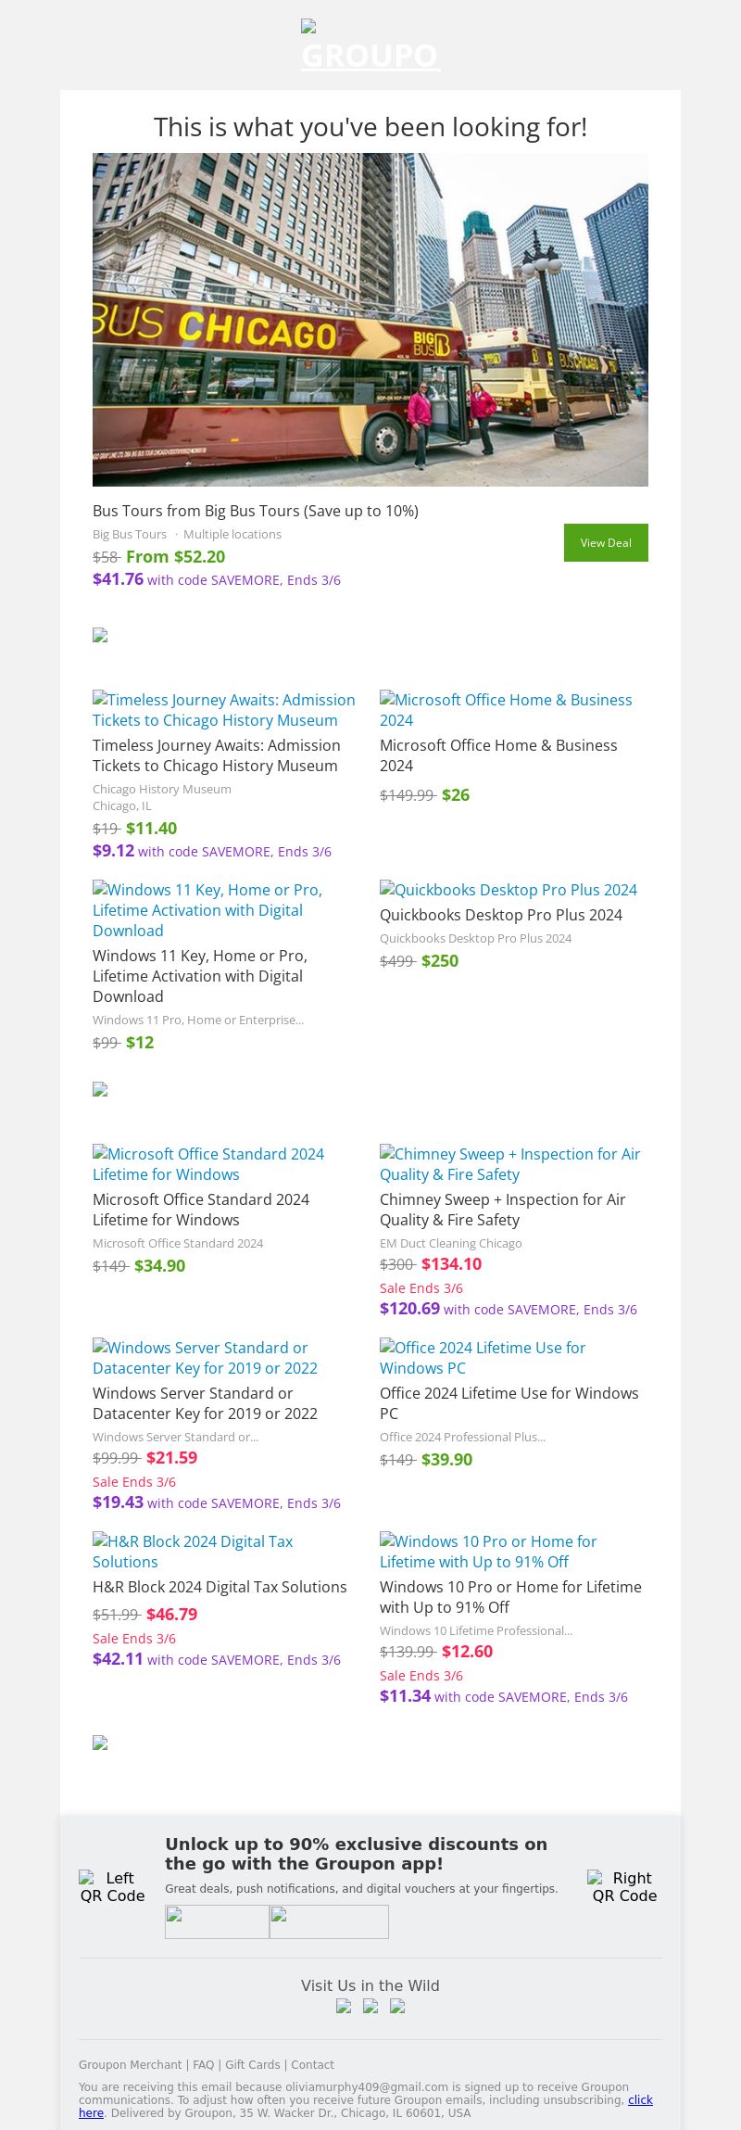This screenshot has height=2130, width=741.
Task: Open Microsoft Office Standard 2024 image link
Action: click(208, 1164)
